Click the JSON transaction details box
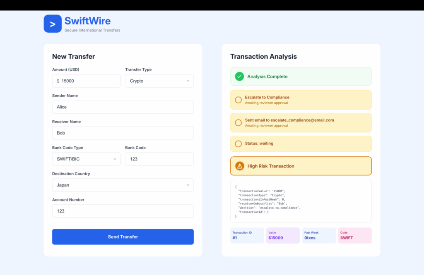This screenshot has width=424, height=275. [x=301, y=201]
